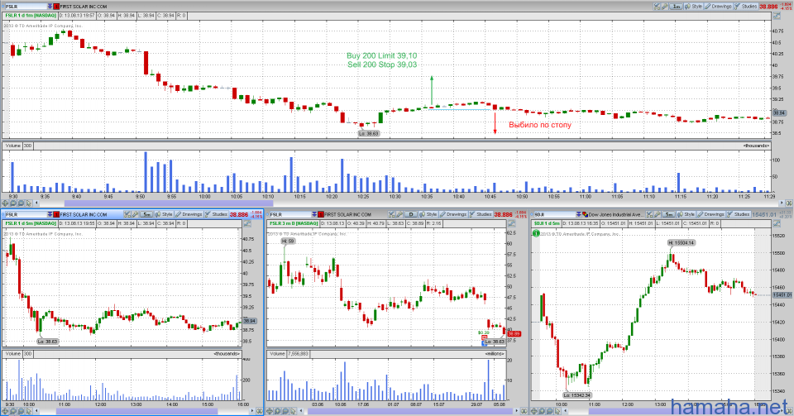
Task: Open Studies menu on the top 1m chart
Action: [745, 7]
